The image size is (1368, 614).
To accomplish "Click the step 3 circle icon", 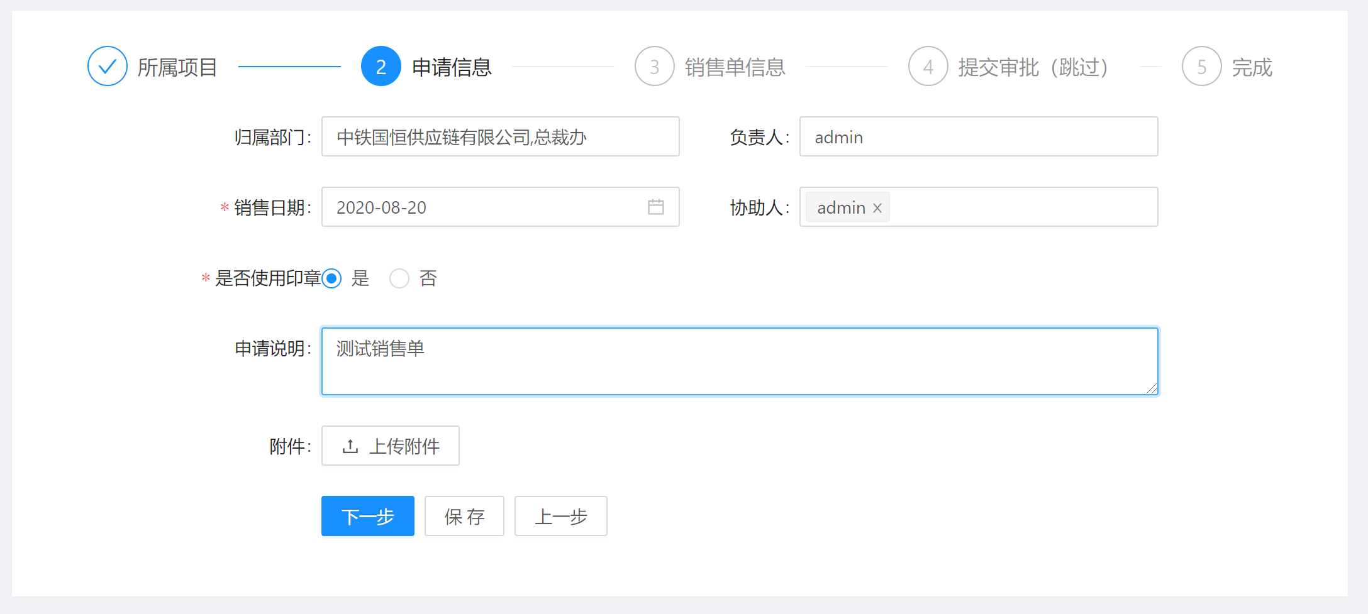I will click(x=654, y=66).
